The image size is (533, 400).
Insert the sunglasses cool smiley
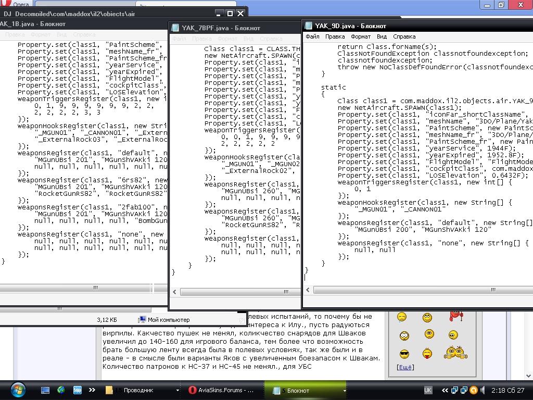(x=404, y=354)
